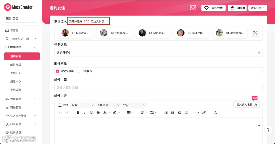
Task: Click busymo creator avatar card
Action: (x=76, y=33)
